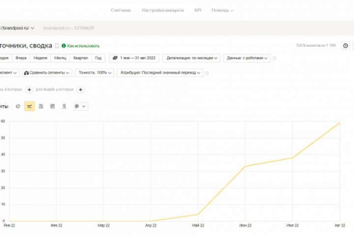Click the bookmark icon beside report title
Screen dimensions: 354x236
point(57,46)
